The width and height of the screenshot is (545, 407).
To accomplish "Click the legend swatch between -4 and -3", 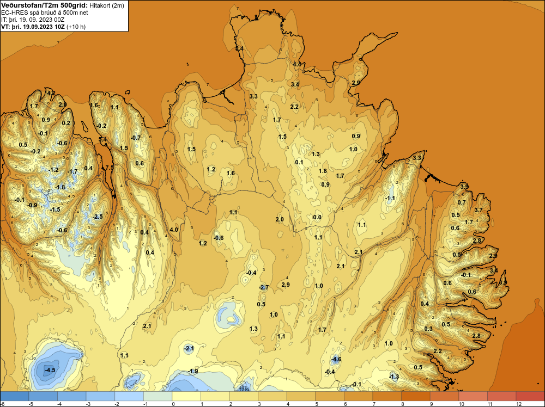I will point(72,396).
